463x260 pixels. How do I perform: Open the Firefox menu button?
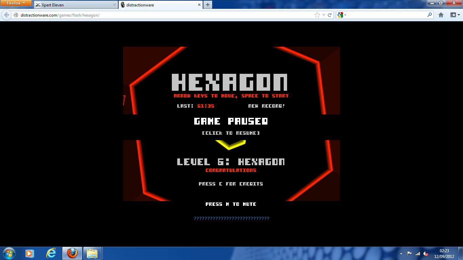16,3
